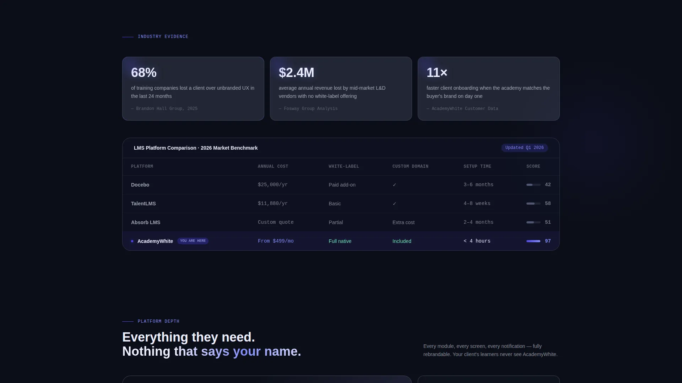The width and height of the screenshot is (682, 383).
Task: Click the $2.4M statistic card
Action: pos(341,89)
